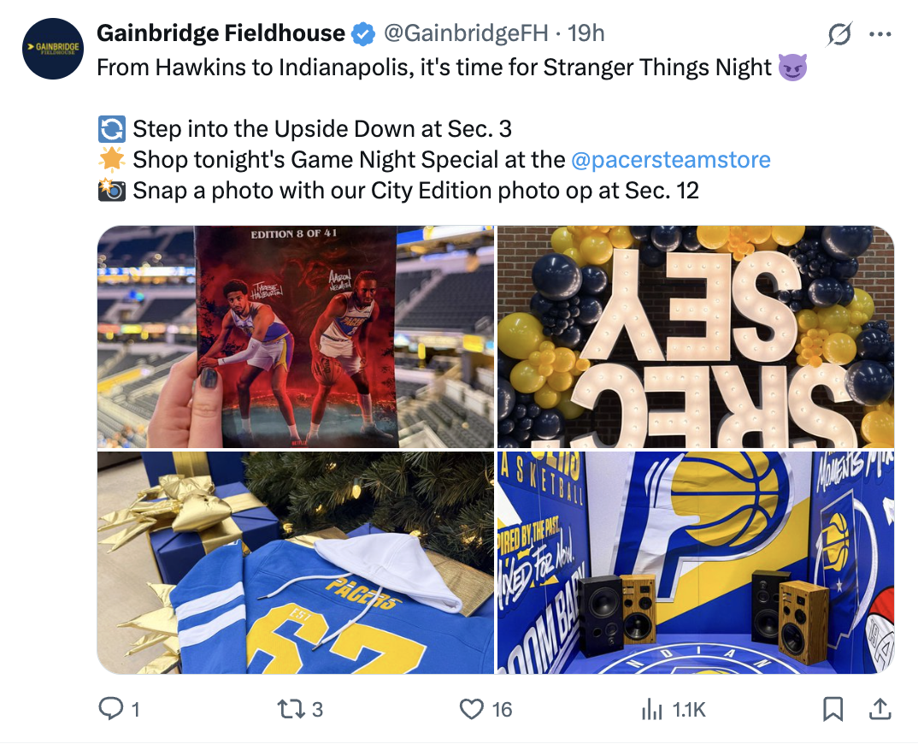Viewport: 918px width, 744px height.
Task: Open the Gainbridge Fieldhouse profile avatar
Action: coord(52,48)
